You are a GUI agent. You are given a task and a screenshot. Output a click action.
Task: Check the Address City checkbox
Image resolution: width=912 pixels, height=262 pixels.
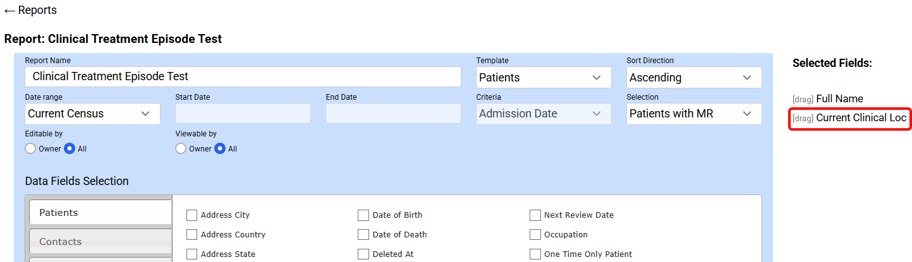[192, 215]
